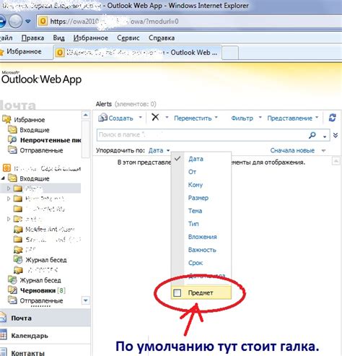Screen dimensions: 342x356
Task: Click the Outlook icon on browser tab
Action: tap(60, 53)
